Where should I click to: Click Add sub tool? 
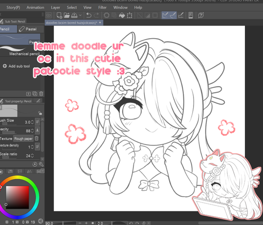click(x=17, y=66)
